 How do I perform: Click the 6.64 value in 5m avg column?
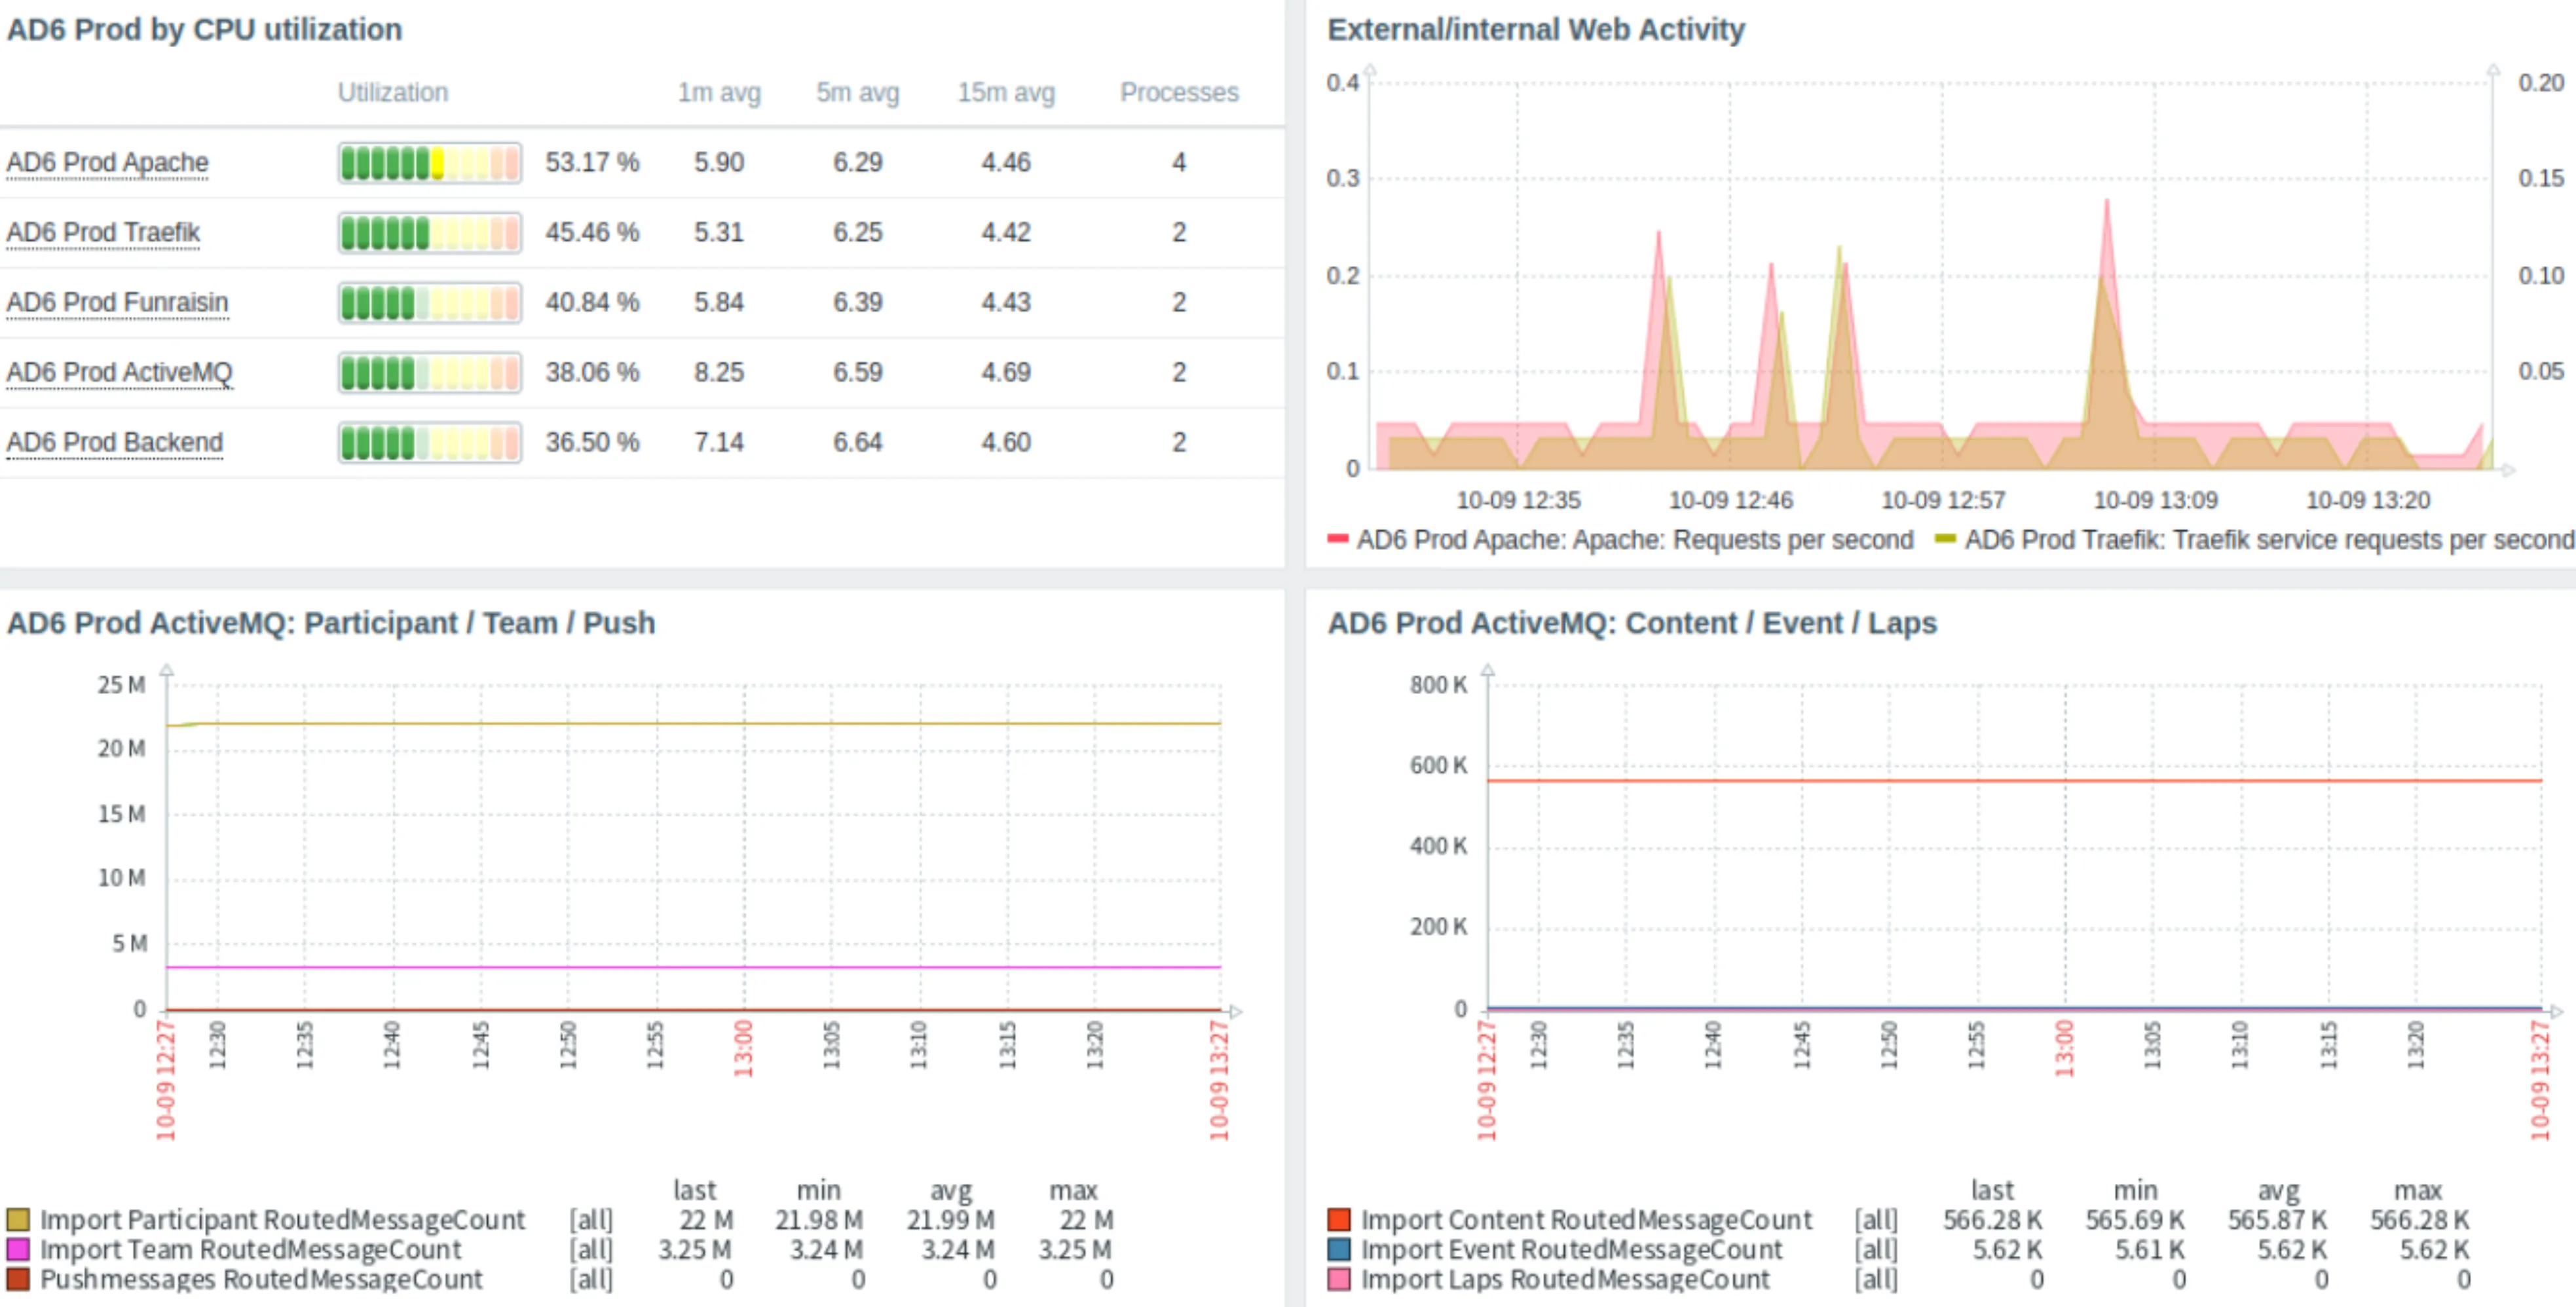pos(858,442)
